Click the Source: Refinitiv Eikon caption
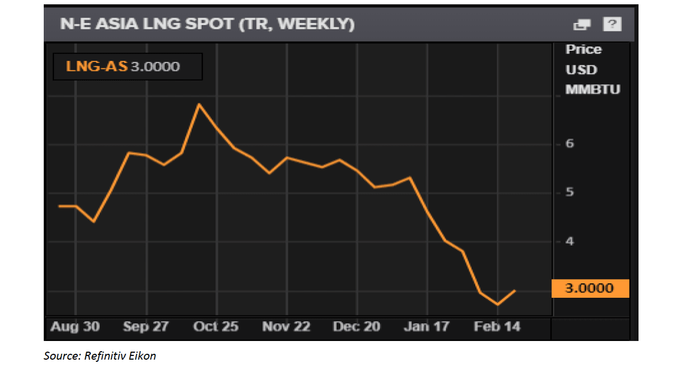Screen dimensions: 678x365 [x=100, y=356]
